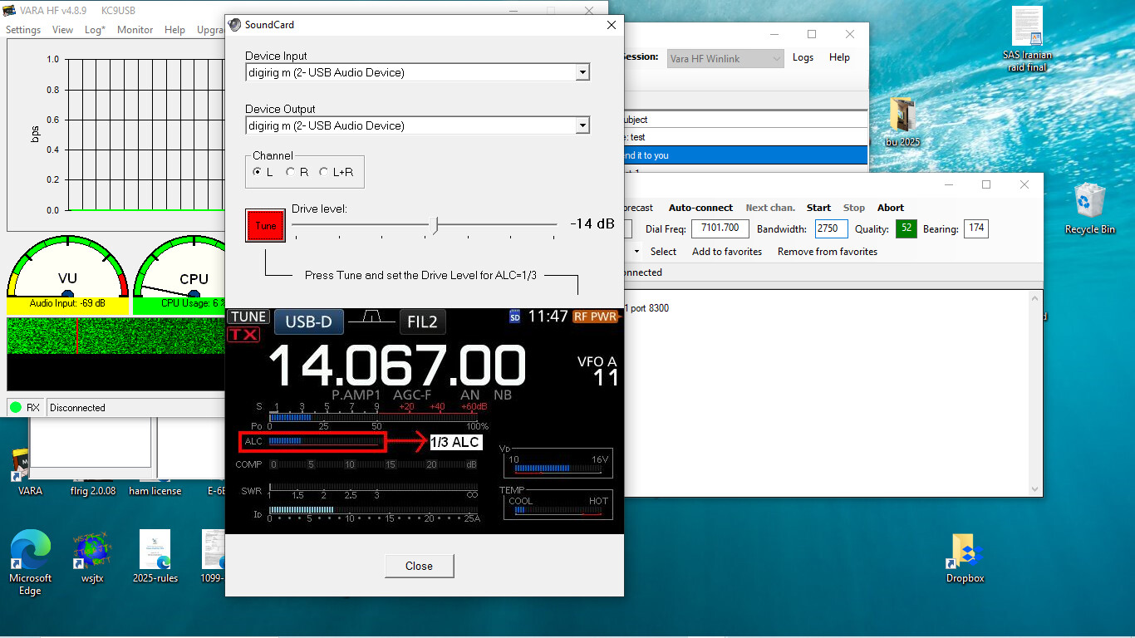This screenshot has width=1135, height=638.
Task: Open the wsjtx desktop shortcut
Action: [92, 552]
